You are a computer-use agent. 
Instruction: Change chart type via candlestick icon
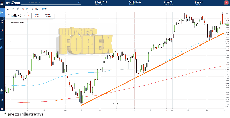pyautogui.click(x=37, y=9)
